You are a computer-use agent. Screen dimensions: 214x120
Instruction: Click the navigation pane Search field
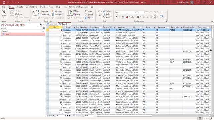[x=21, y=28]
